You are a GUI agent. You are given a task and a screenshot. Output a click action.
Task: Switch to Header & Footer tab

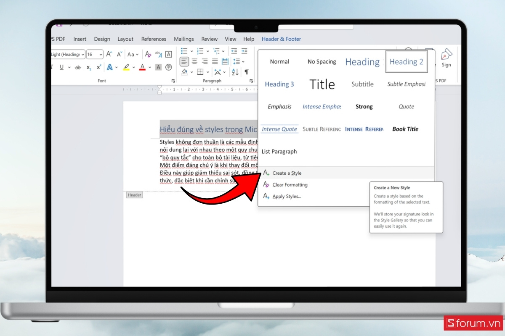[281, 39]
